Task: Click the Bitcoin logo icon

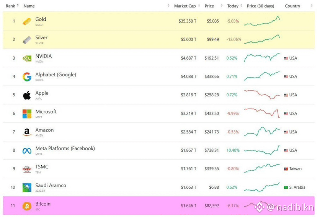Action: tap(27, 206)
